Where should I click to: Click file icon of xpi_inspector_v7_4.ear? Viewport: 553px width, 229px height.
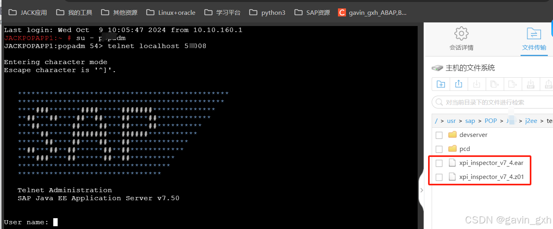(452, 163)
